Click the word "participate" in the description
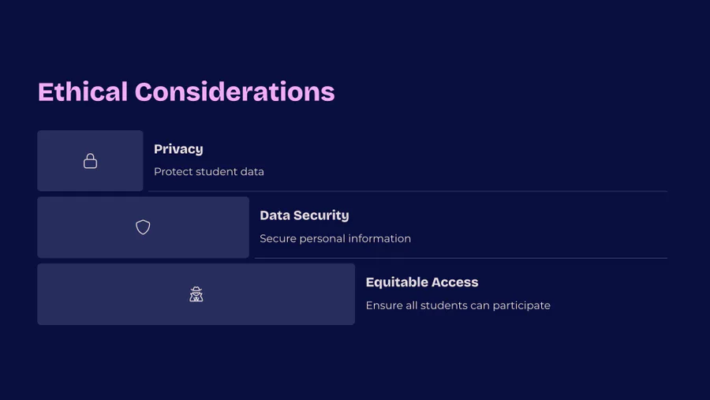710x400 pixels. tap(521, 305)
